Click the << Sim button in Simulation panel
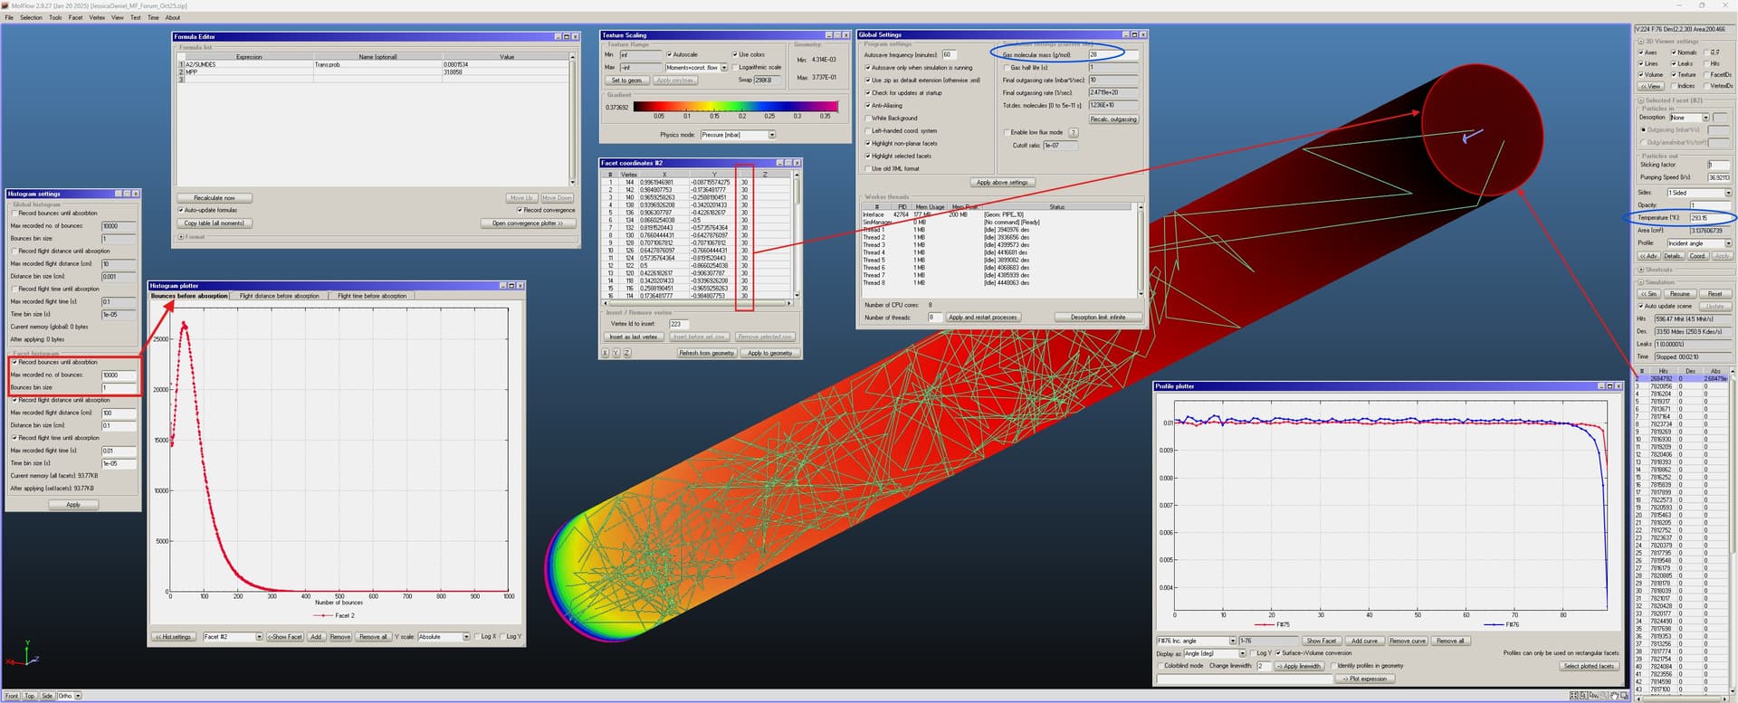This screenshot has width=1738, height=703. (x=1648, y=294)
